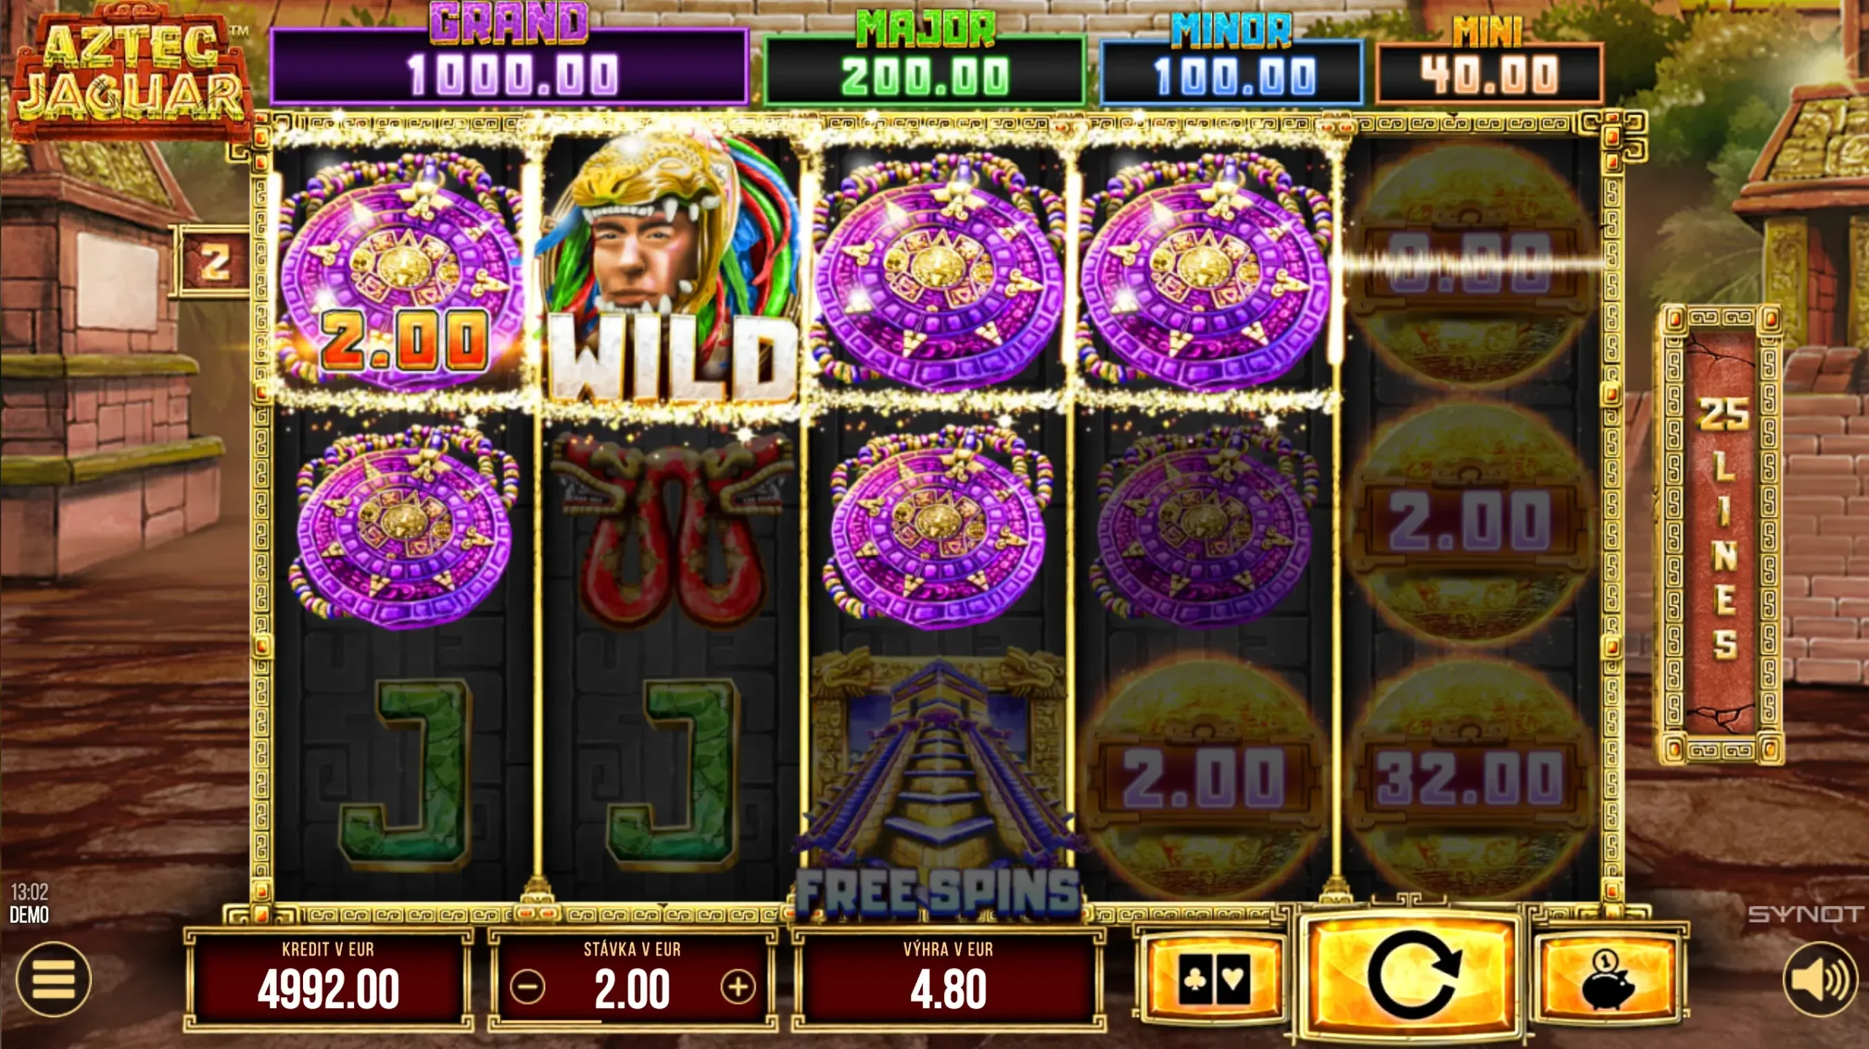Image resolution: width=1869 pixels, height=1049 pixels.
Task: Mute the game sound
Action: (1820, 979)
